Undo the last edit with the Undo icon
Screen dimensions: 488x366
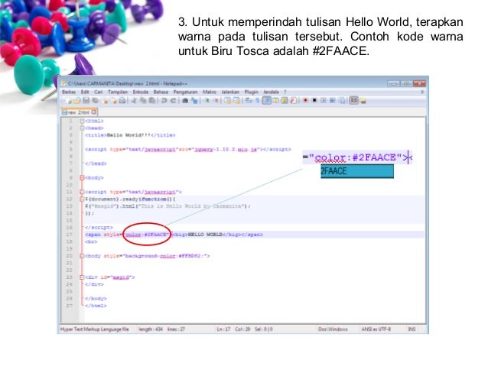pos(164,100)
